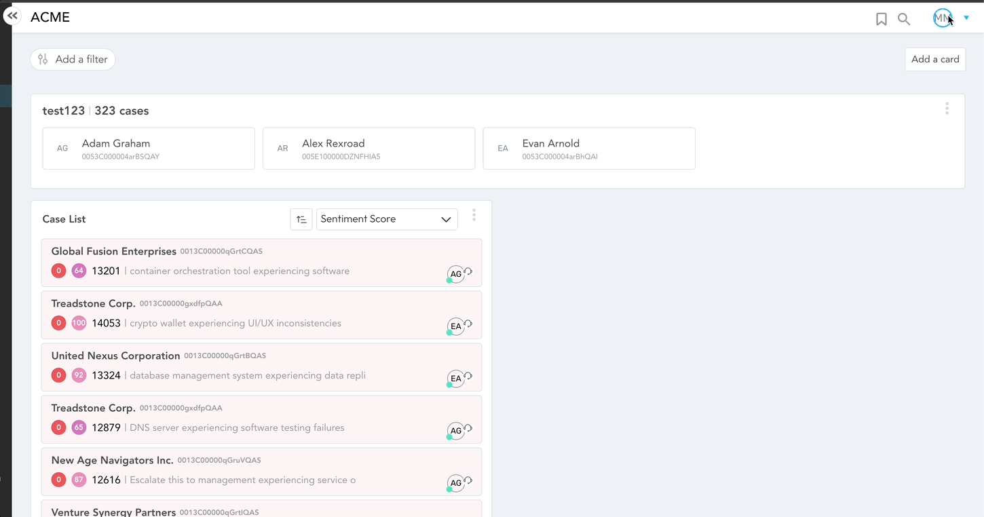Open United Nexus Corporation account

[115, 356]
